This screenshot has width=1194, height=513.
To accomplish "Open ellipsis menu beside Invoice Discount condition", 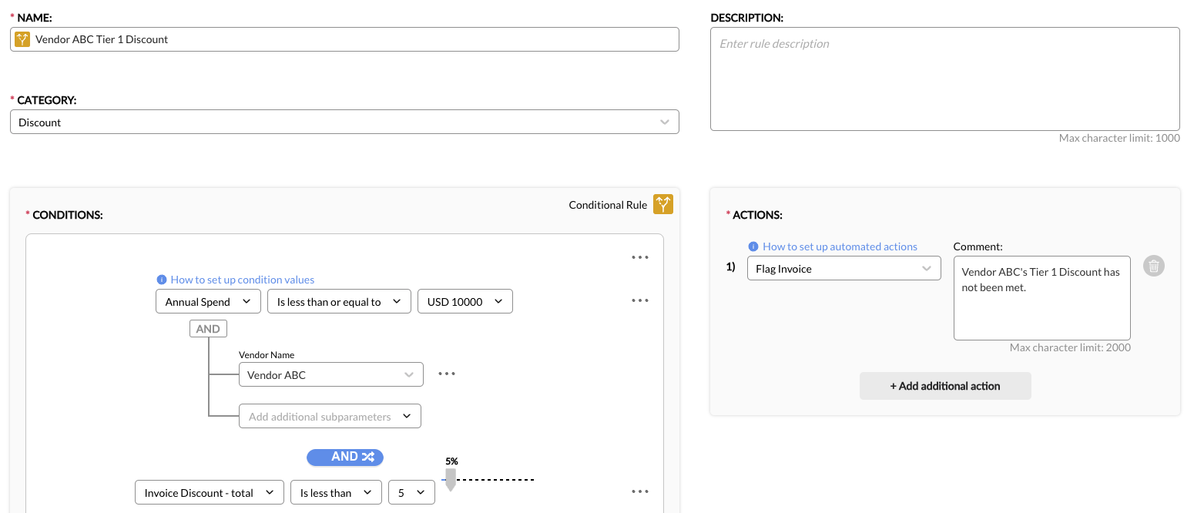I will click(x=640, y=491).
